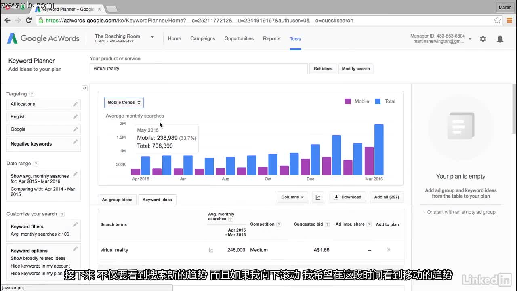Click the browser address bar URL

[200, 20]
